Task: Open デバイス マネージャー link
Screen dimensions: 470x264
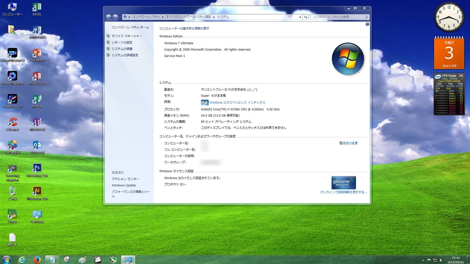Action: coord(127,36)
